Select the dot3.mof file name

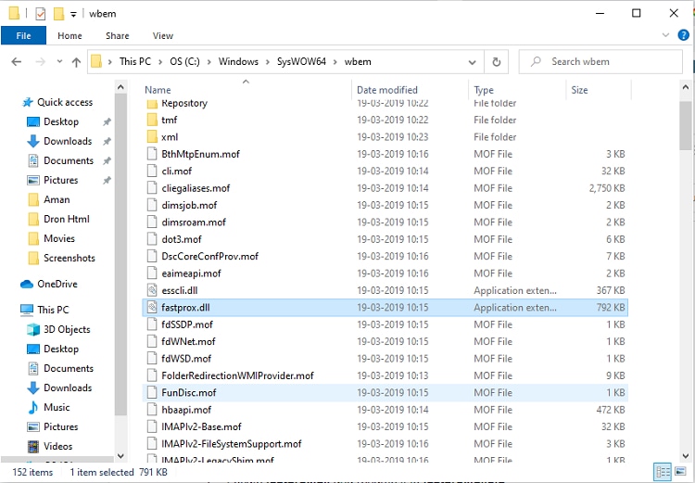tap(182, 239)
